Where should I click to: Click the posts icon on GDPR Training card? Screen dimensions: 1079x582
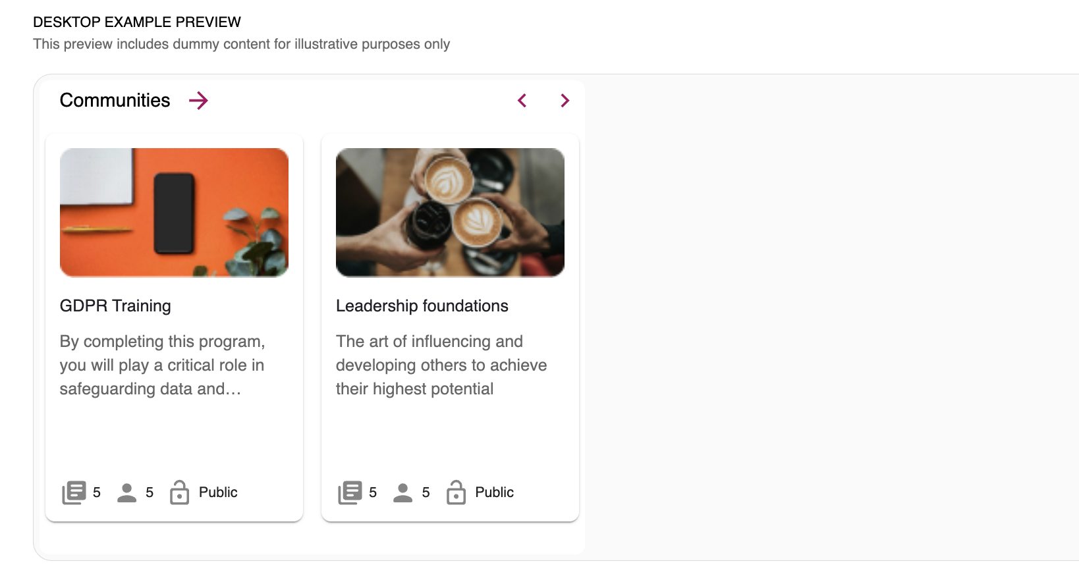(x=74, y=492)
